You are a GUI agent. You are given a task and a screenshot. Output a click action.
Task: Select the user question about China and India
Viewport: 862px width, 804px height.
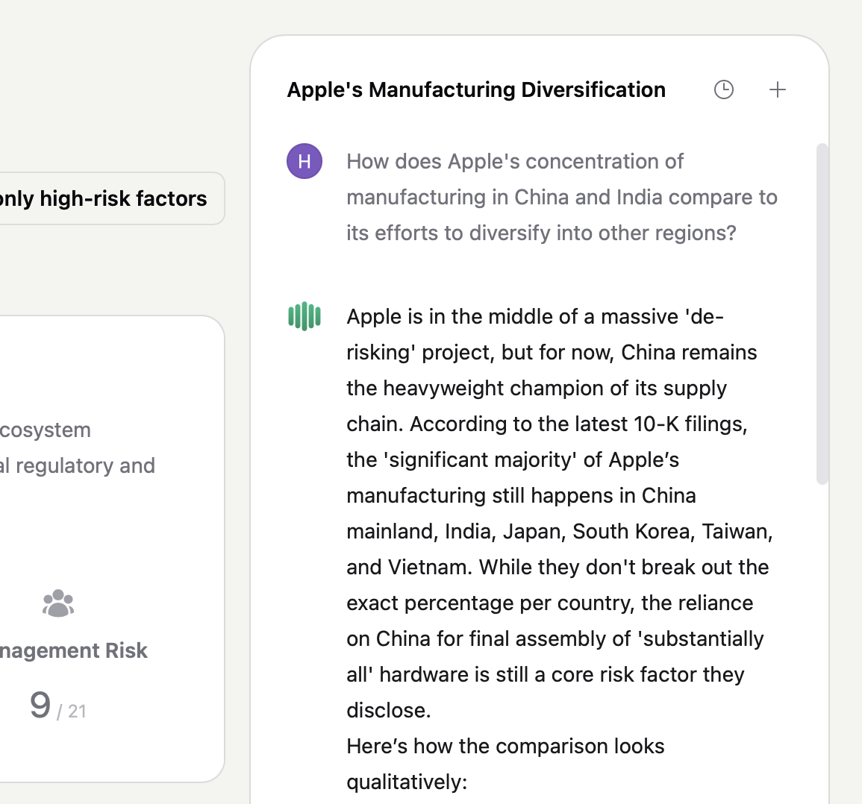[561, 197]
